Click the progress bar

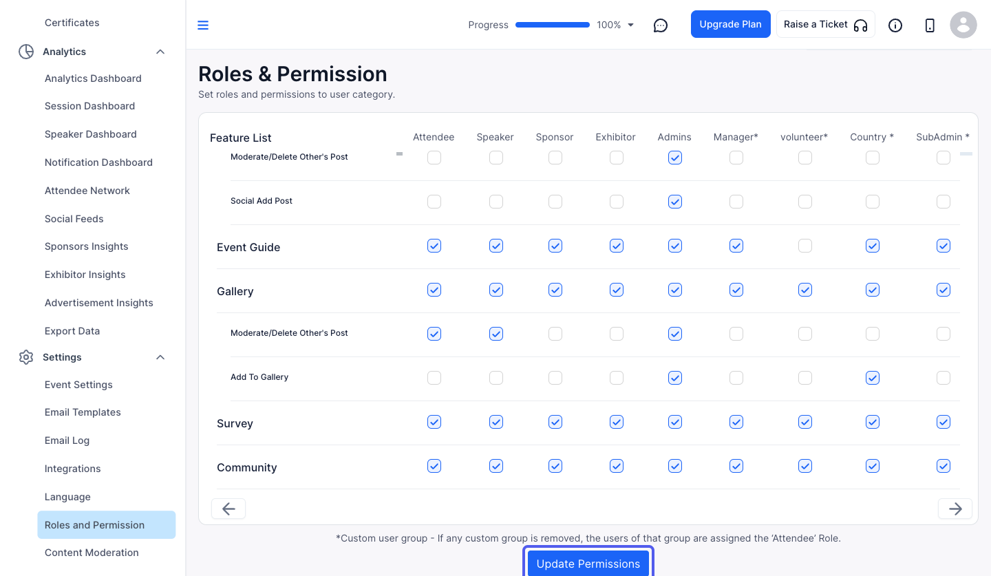[x=553, y=25]
